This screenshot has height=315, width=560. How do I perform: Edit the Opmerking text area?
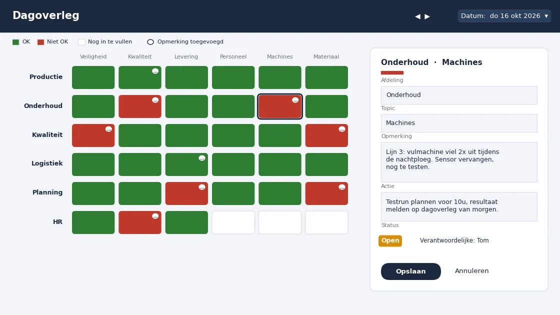459,162
